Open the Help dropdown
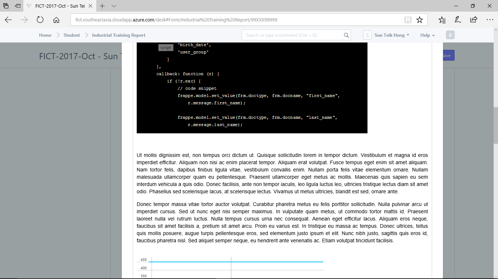This screenshot has height=279, width=498. click(x=427, y=35)
